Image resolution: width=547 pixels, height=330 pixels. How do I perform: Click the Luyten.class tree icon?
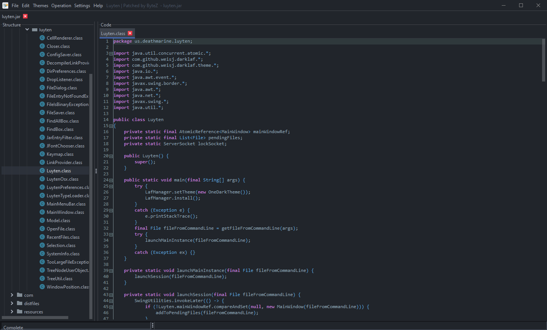42,170
